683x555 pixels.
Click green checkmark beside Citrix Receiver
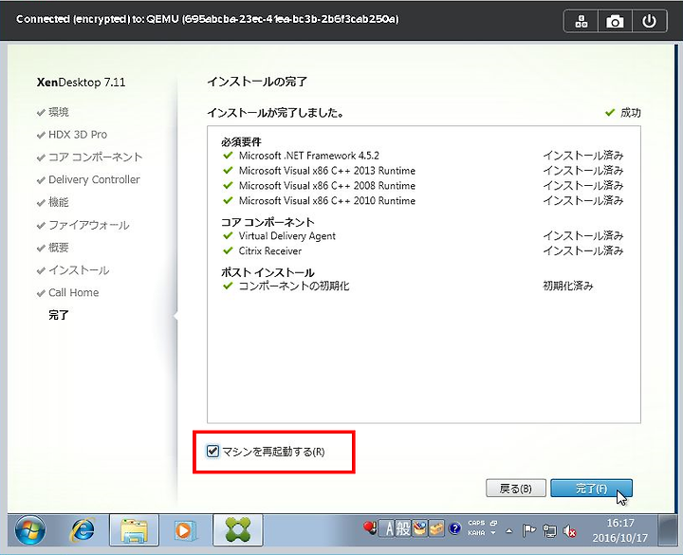pos(228,250)
